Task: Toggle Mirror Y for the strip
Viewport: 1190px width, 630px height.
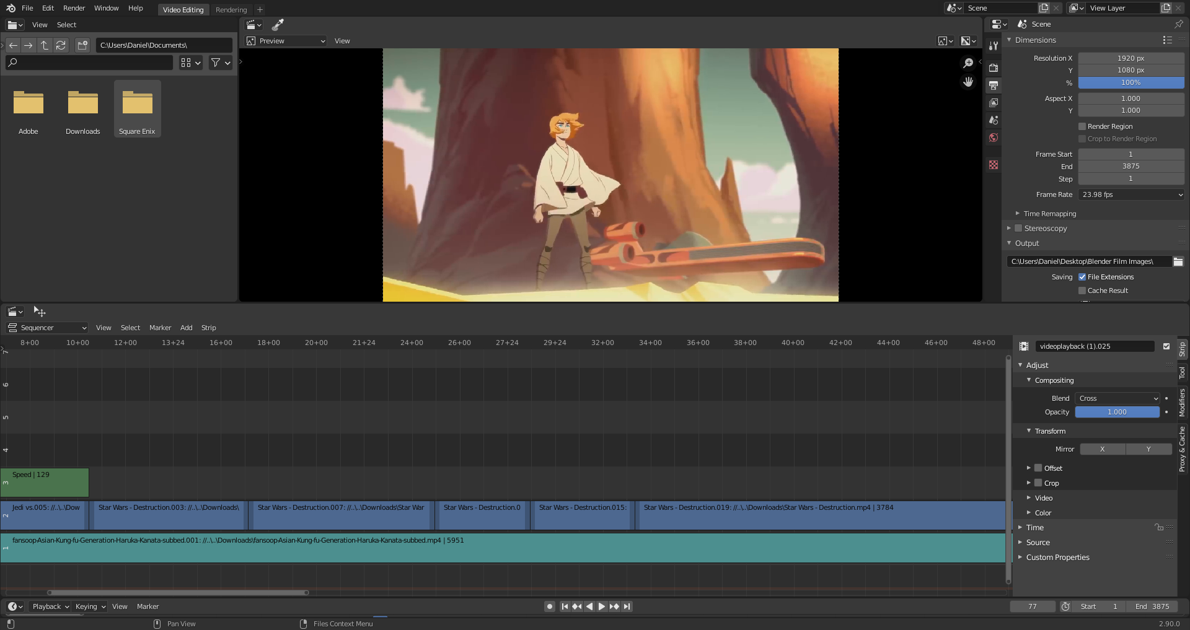Action: point(1148,449)
